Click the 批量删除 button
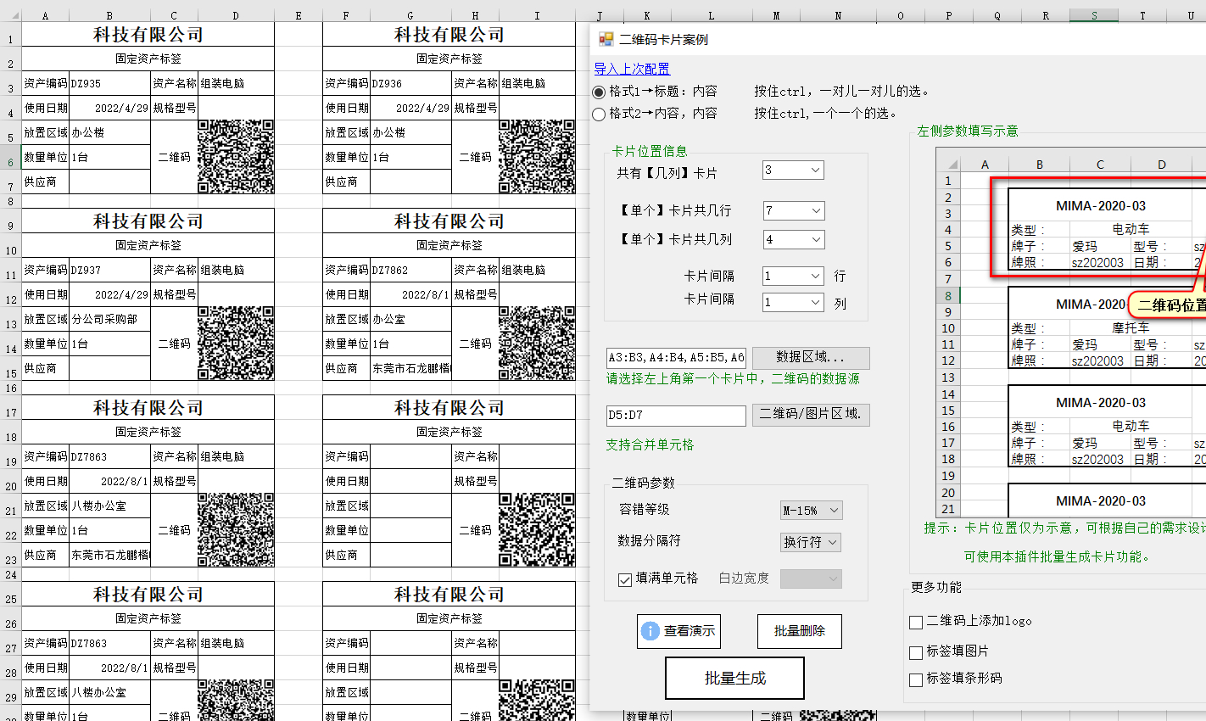 [800, 631]
